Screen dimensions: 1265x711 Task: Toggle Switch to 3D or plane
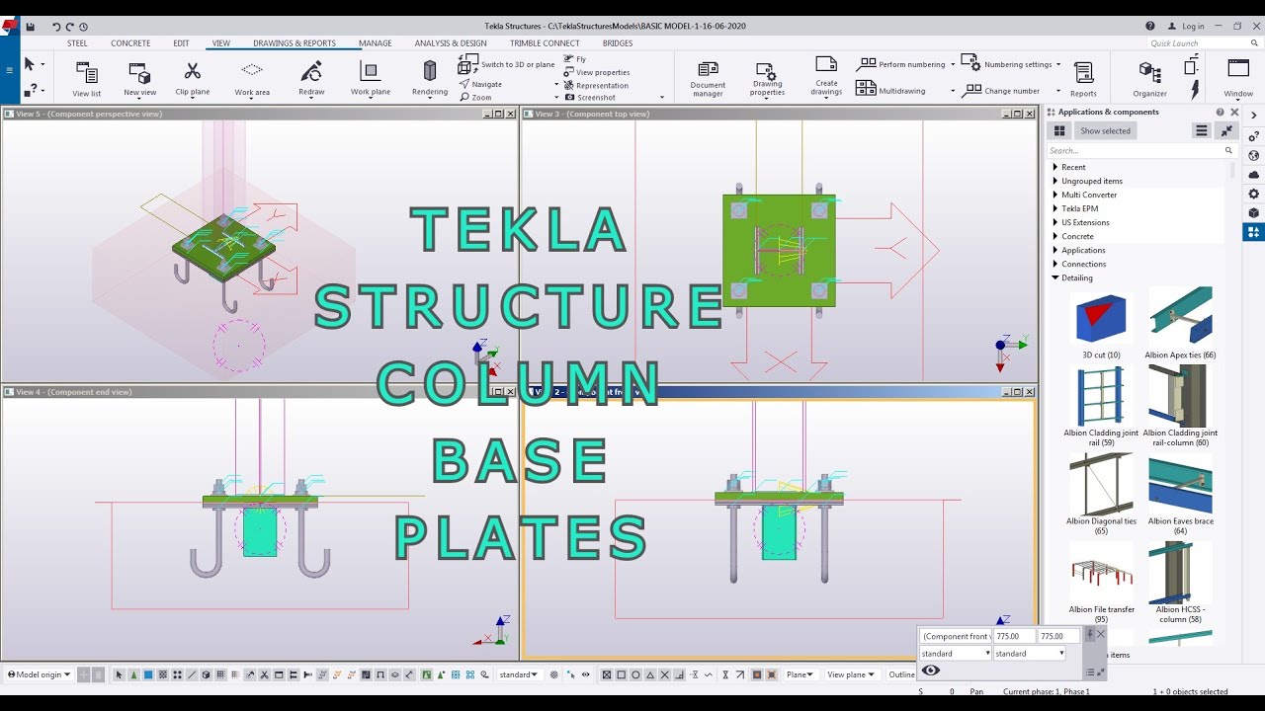506,64
